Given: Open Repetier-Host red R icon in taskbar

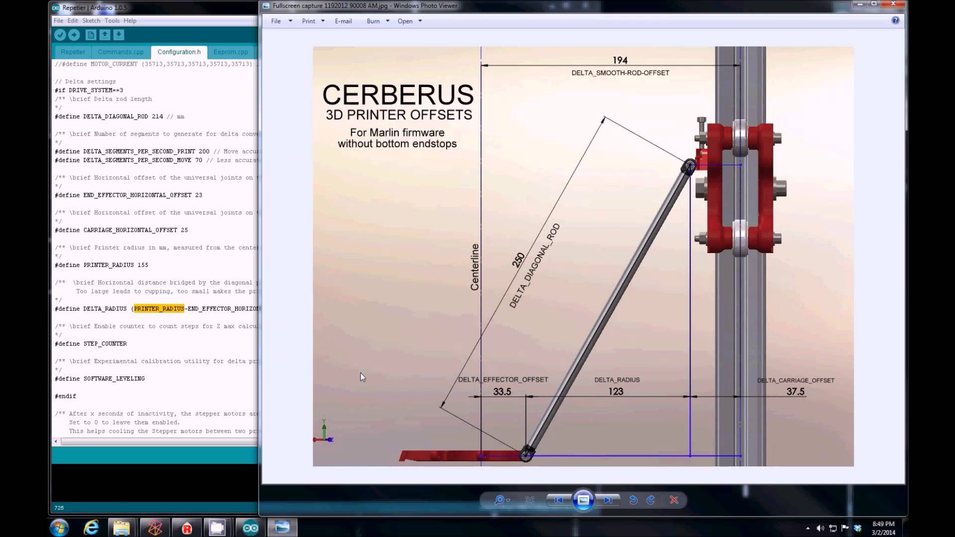Looking at the screenshot, I should pos(187,527).
